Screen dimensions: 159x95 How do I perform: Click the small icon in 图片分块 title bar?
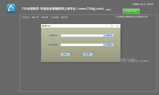pos(43,26)
